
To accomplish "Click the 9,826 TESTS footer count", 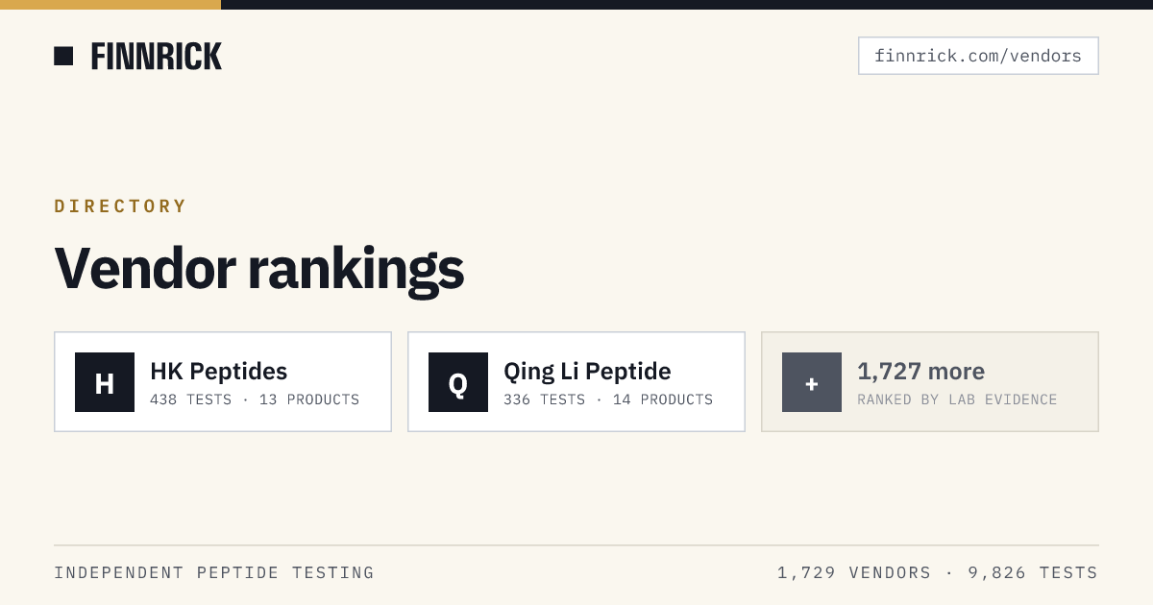I will (x=1033, y=573).
